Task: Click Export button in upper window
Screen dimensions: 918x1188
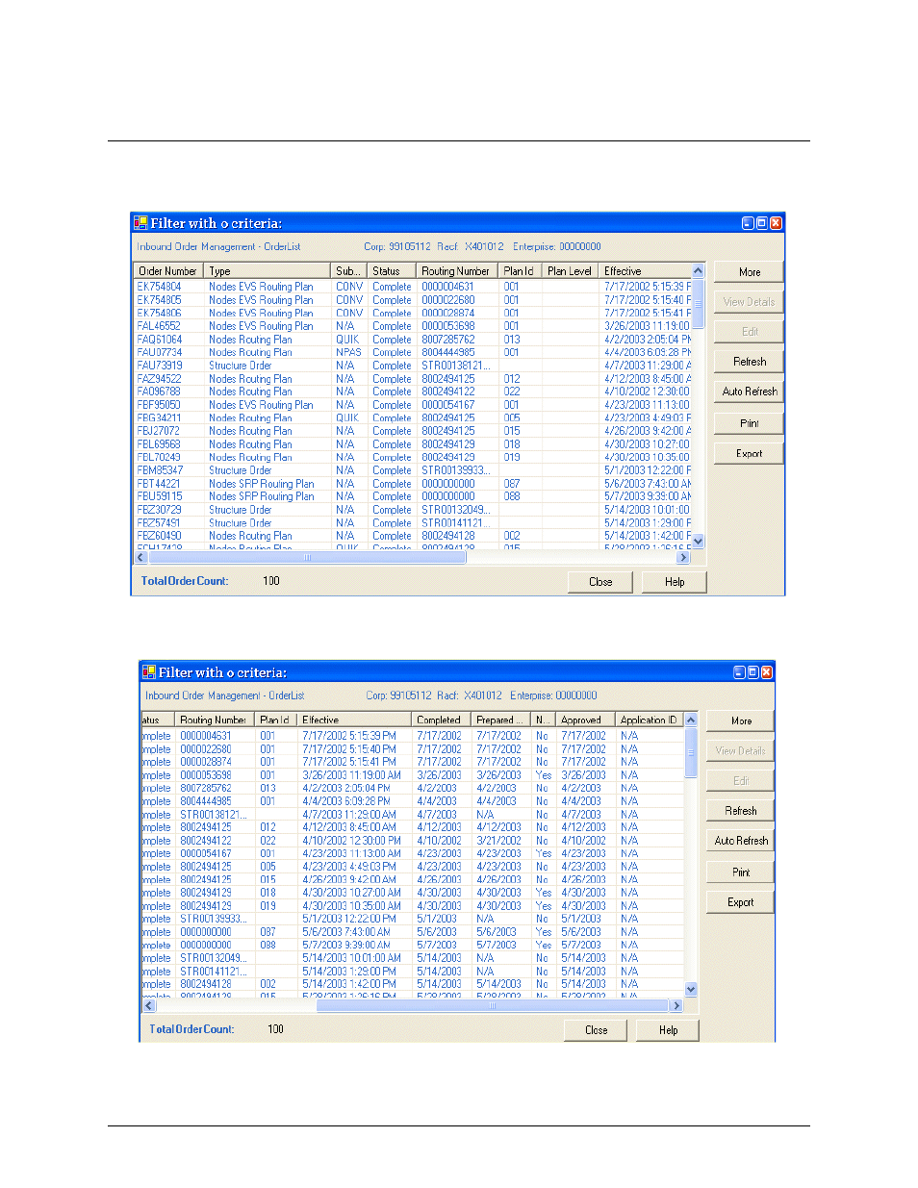Action: pos(749,453)
